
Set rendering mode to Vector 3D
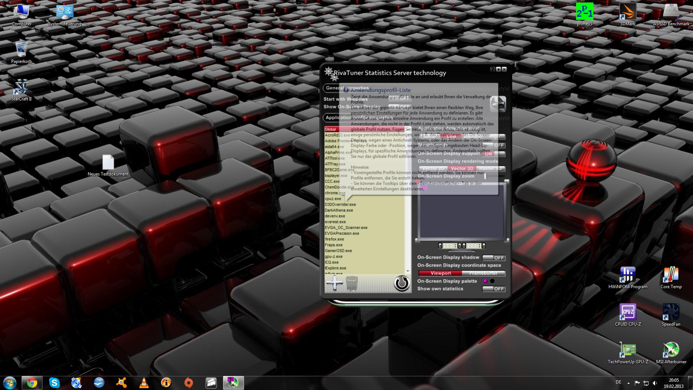(x=462, y=168)
